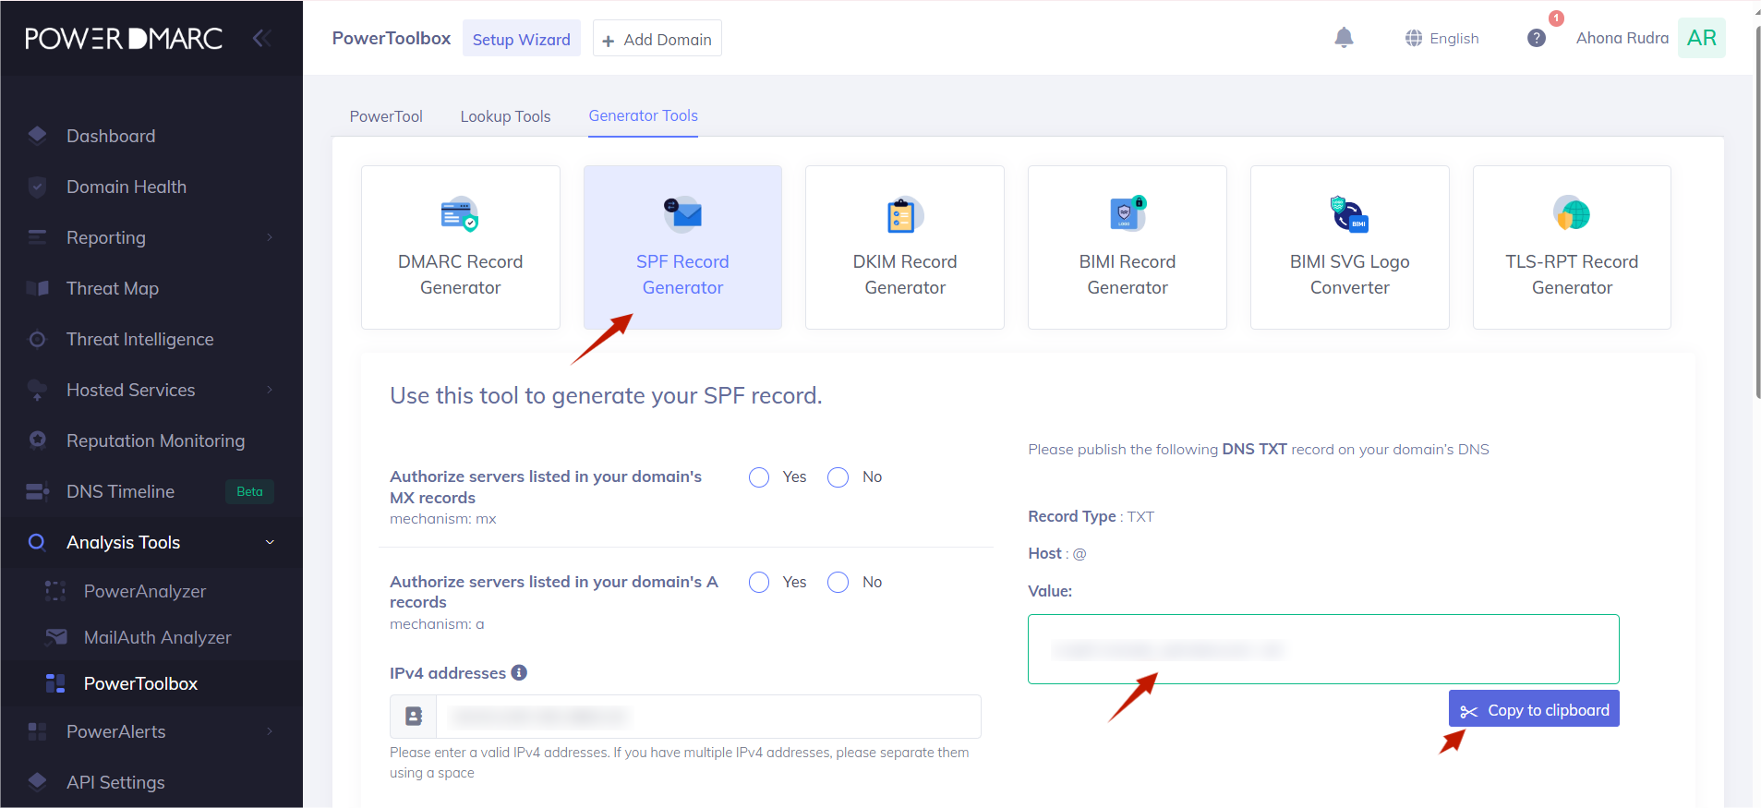Open the BIMI SVG Logo Converter card
The width and height of the screenshot is (1761, 808).
pos(1349,247)
